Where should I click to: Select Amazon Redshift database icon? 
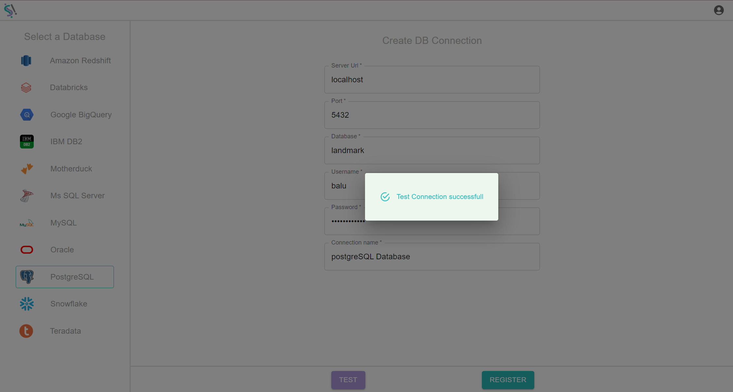click(x=27, y=60)
